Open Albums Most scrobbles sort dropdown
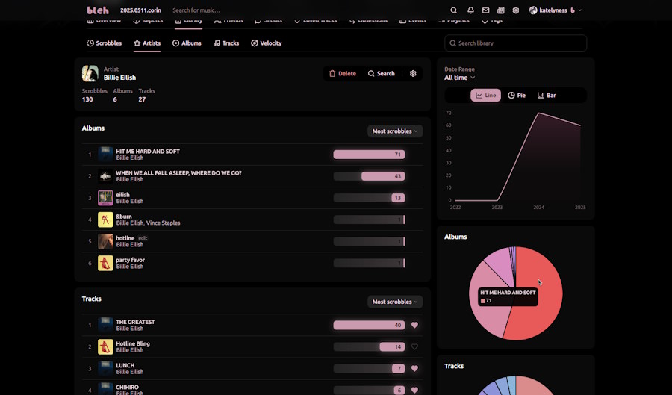 395,131
